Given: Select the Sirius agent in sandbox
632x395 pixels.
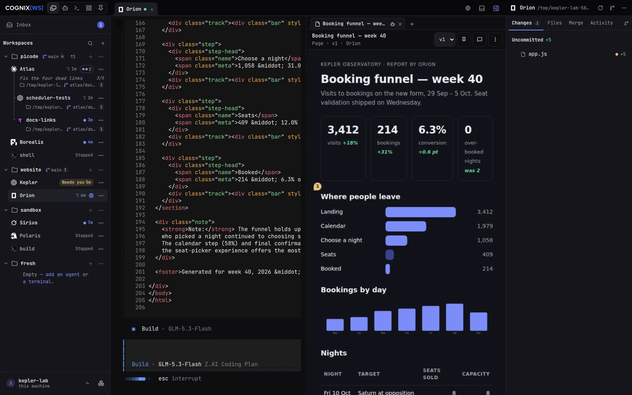Looking at the screenshot, I should tap(29, 223).
